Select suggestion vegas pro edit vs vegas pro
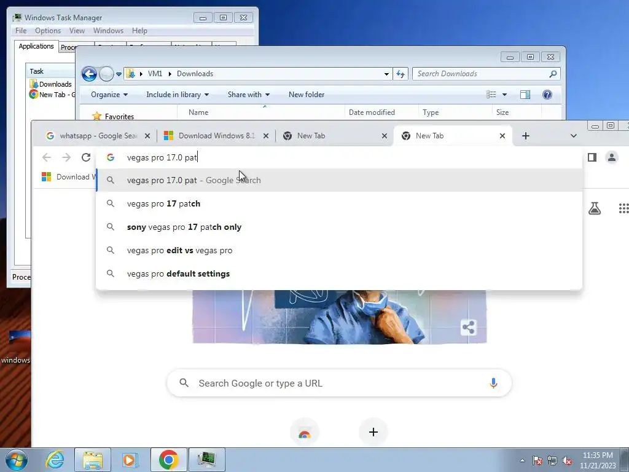The image size is (629, 472). pyautogui.click(x=339, y=251)
